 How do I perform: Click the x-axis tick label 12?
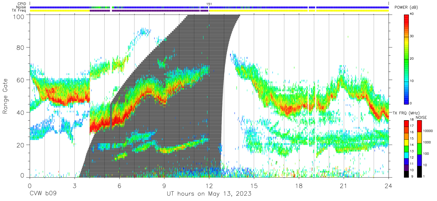[209, 186]
